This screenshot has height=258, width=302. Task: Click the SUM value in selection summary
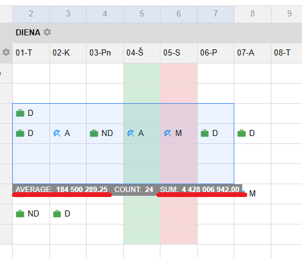(210, 190)
